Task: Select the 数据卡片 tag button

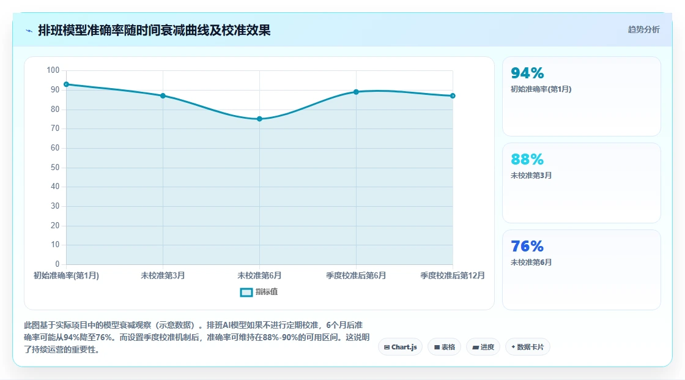Action: [x=527, y=347]
